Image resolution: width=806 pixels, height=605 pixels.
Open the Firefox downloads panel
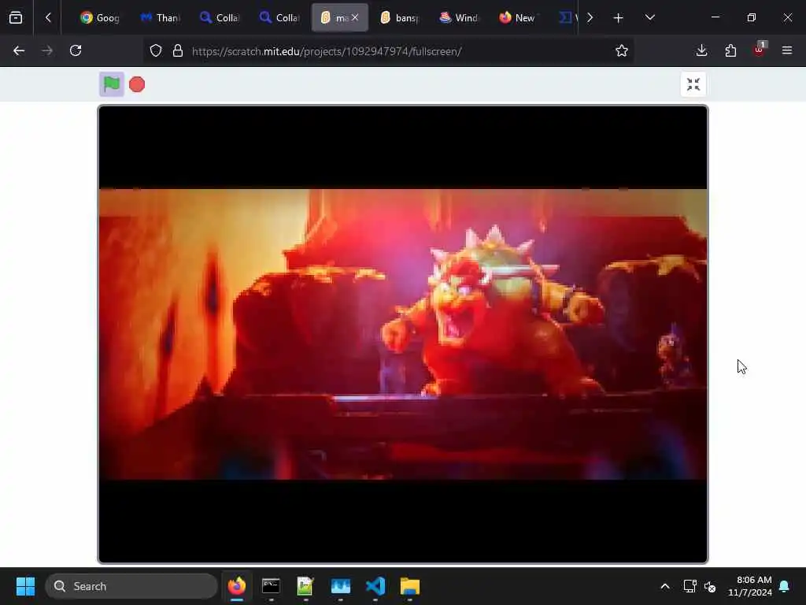pyautogui.click(x=701, y=50)
